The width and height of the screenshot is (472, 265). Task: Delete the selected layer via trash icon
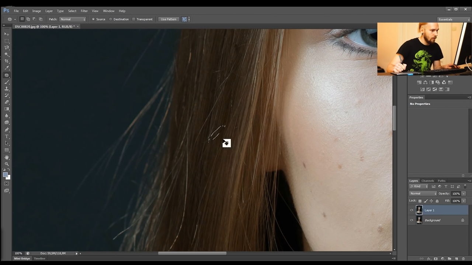pos(463,259)
